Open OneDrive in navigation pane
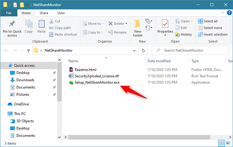 (x=22, y=104)
